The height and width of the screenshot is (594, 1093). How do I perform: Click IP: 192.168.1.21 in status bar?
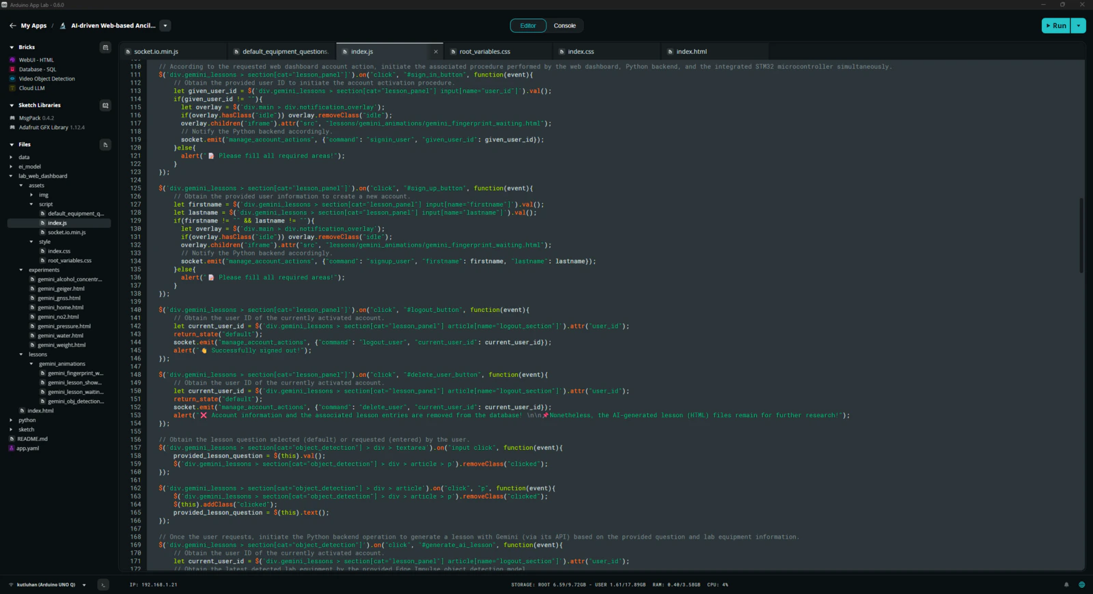tap(154, 584)
